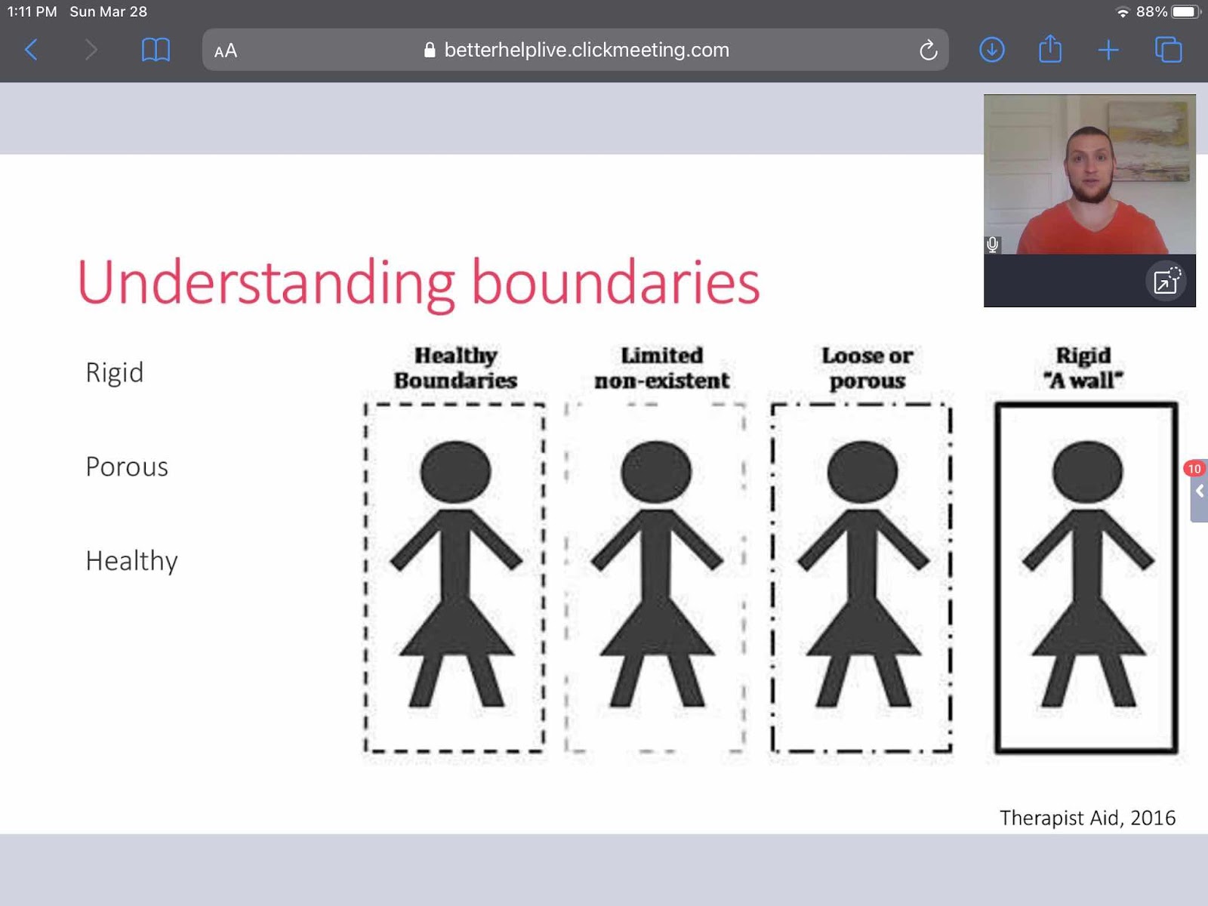Open Safari downloads icon

pyautogui.click(x=991, y=50)
